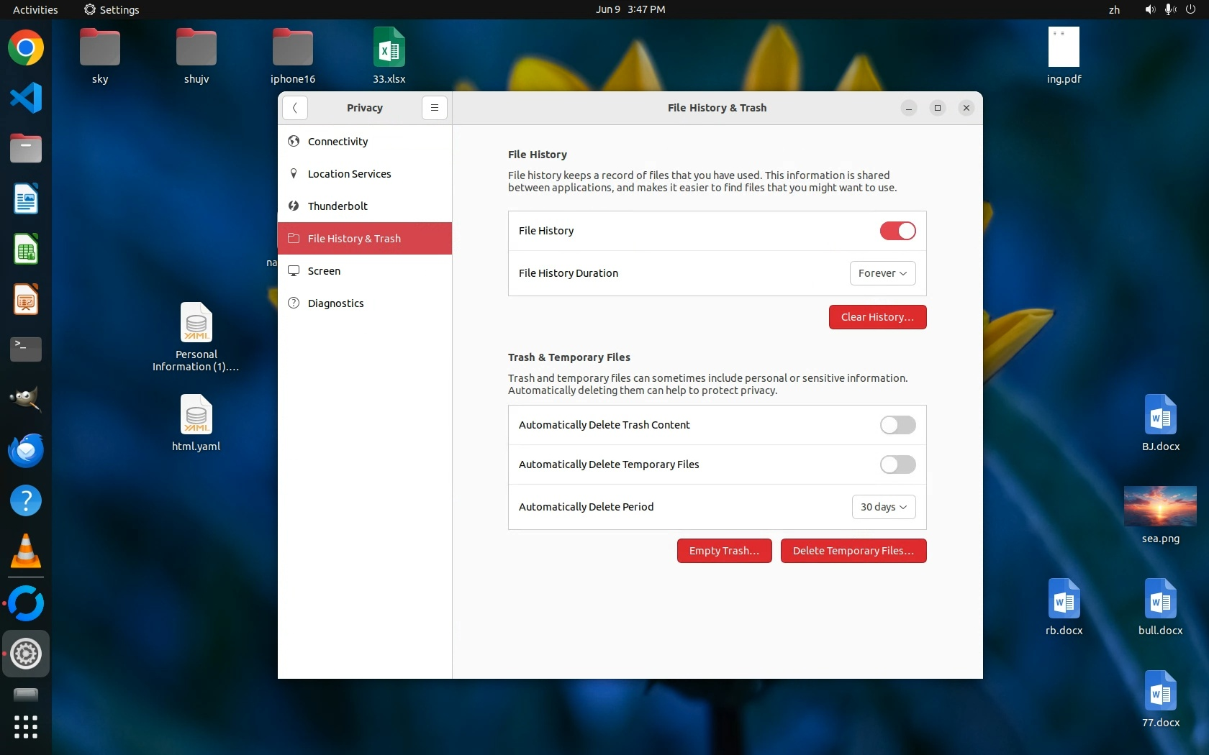
Task: Open the zh input source menu
Action: point(1114,9)
